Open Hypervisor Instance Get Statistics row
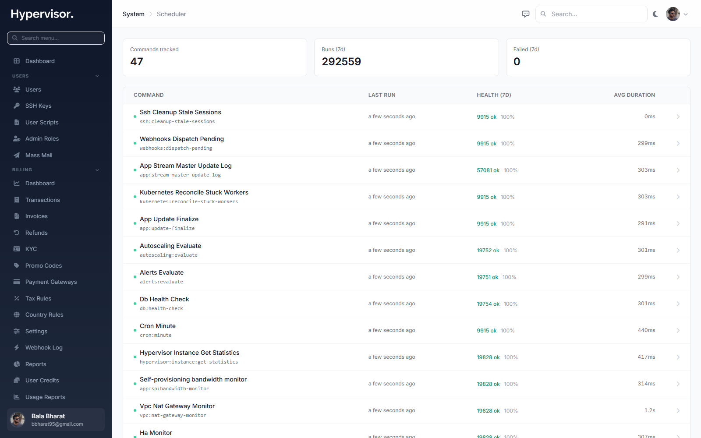 pos(407,357)
